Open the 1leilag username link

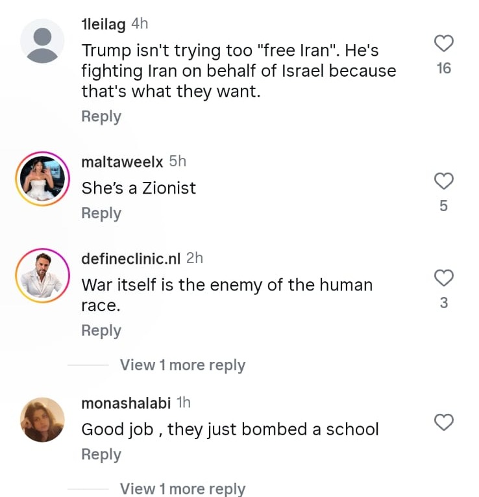[103, 23]
